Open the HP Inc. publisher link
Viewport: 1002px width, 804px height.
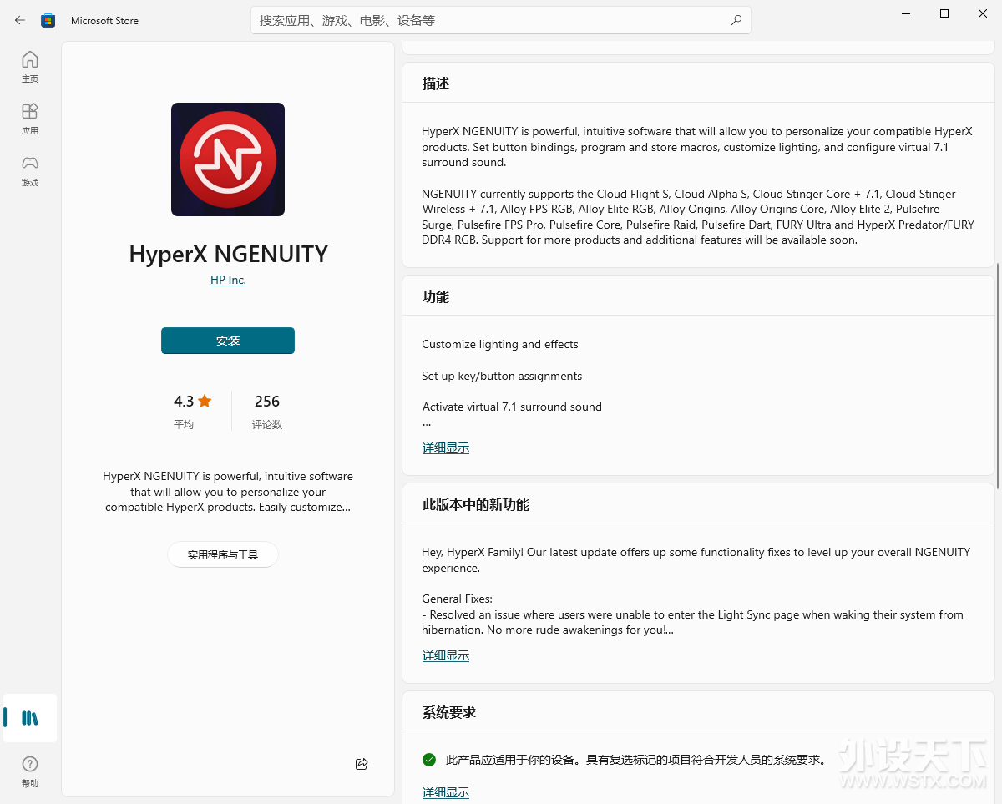point(228,280)
